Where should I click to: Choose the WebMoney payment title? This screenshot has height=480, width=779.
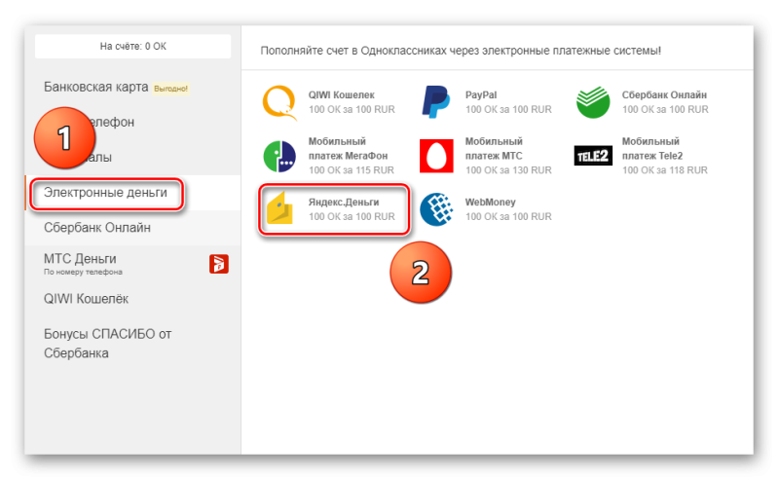point(491,203)
